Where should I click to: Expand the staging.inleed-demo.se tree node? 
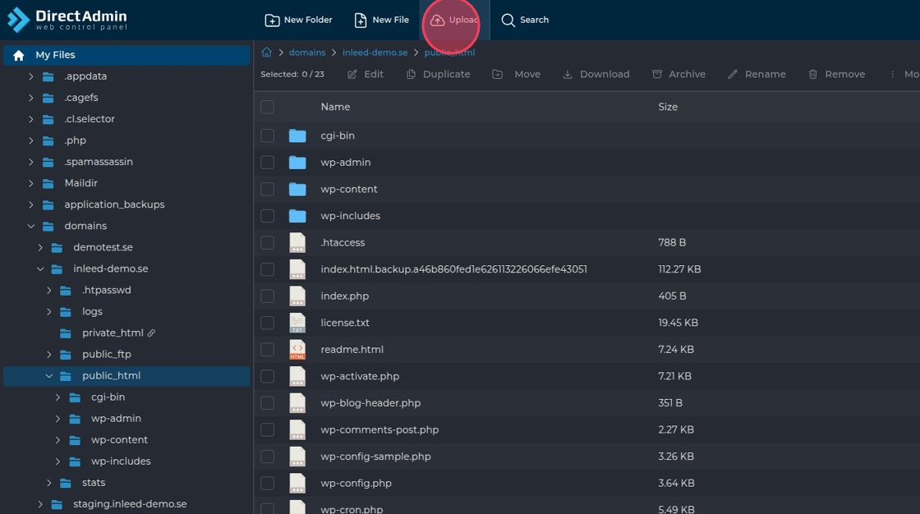click(x=40, y=504)
